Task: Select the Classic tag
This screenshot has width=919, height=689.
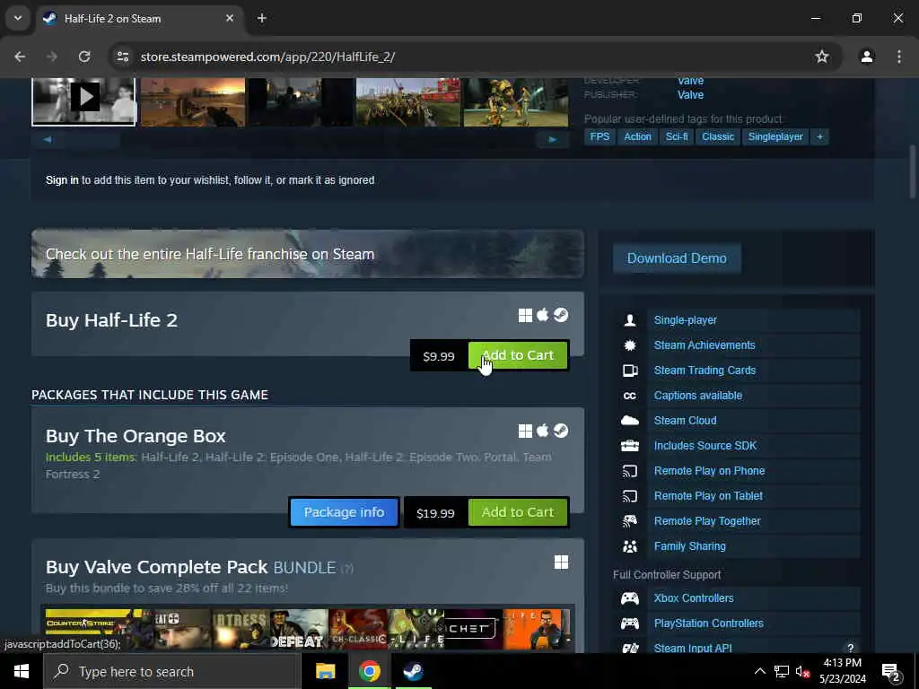Action: 717,136
